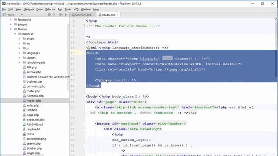Select header.php in project tree
Image resolution: width=278 pixels, height=156 pixels.
pos(34,101)
